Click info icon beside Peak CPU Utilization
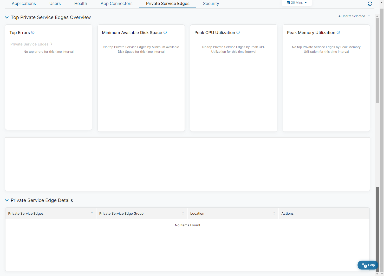This screenshot has width=384, height=276. 238,32
